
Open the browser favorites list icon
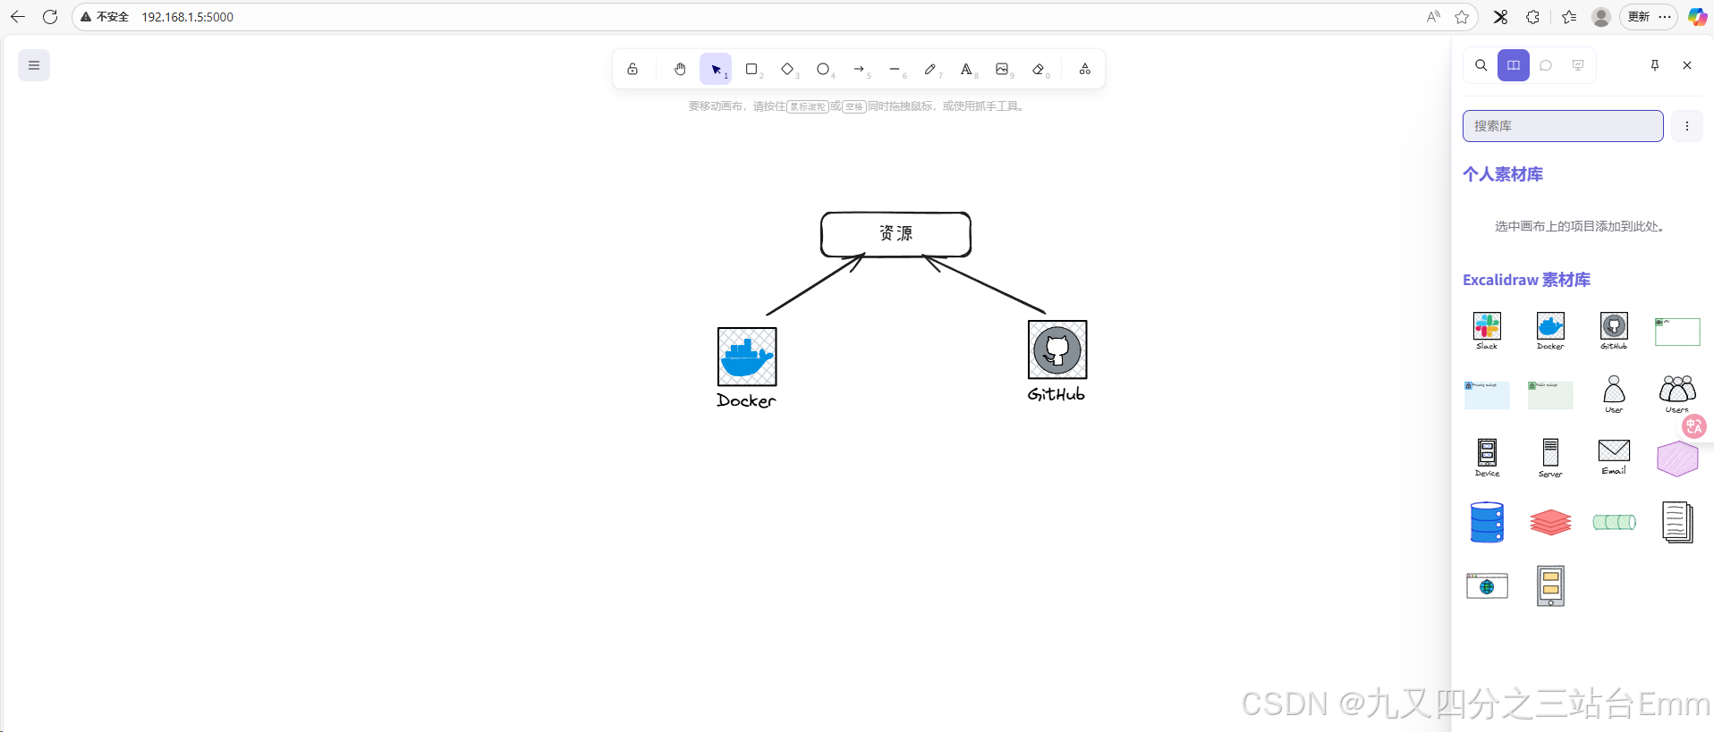coord(1569,17)
